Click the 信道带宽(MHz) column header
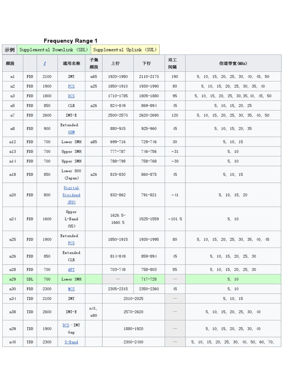Image resolution: width=290 pixels, height=386 pixels. tap(233, 63)
